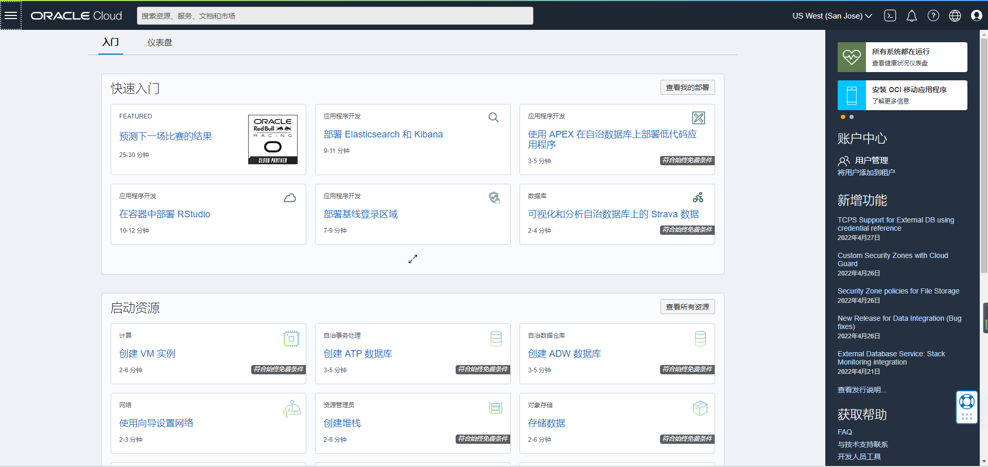
Task: Open 用户管理 in account center
Action: pos(872,161)
